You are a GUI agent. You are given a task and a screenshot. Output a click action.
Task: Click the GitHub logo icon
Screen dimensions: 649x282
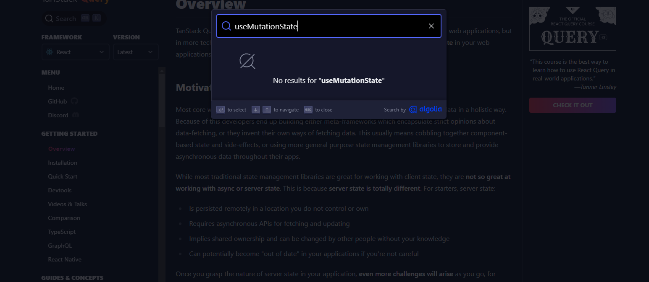tap(74, 101)
